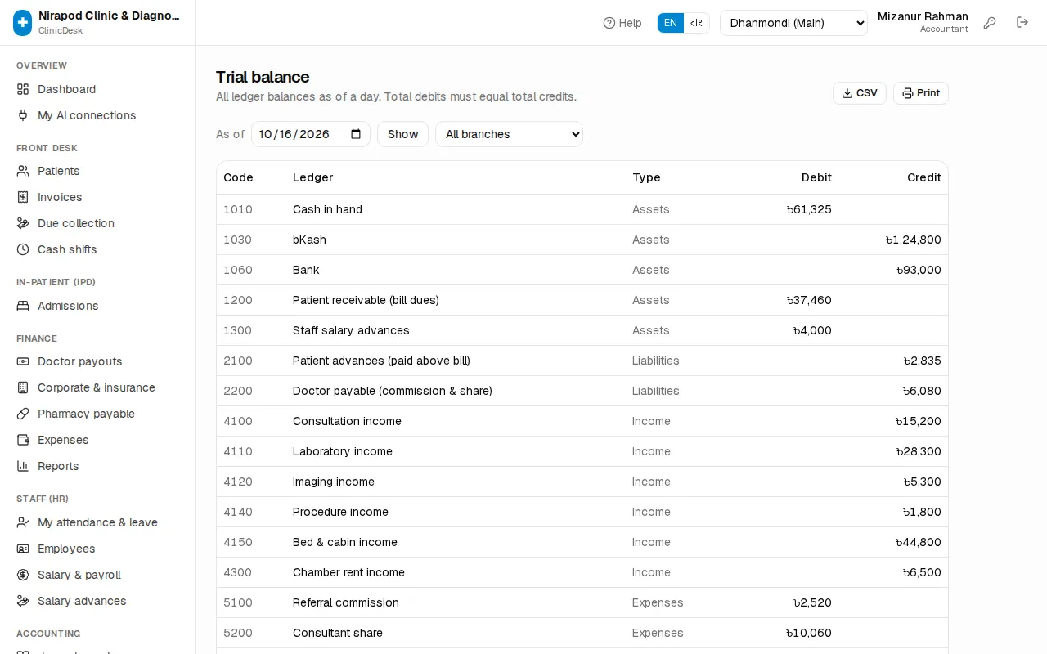Click the Corporate & insurance building icon

23,387
